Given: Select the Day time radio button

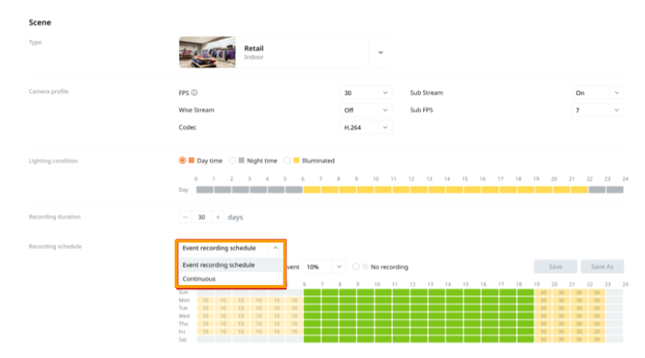Looking at the screenshot, I should pos(182,160).
